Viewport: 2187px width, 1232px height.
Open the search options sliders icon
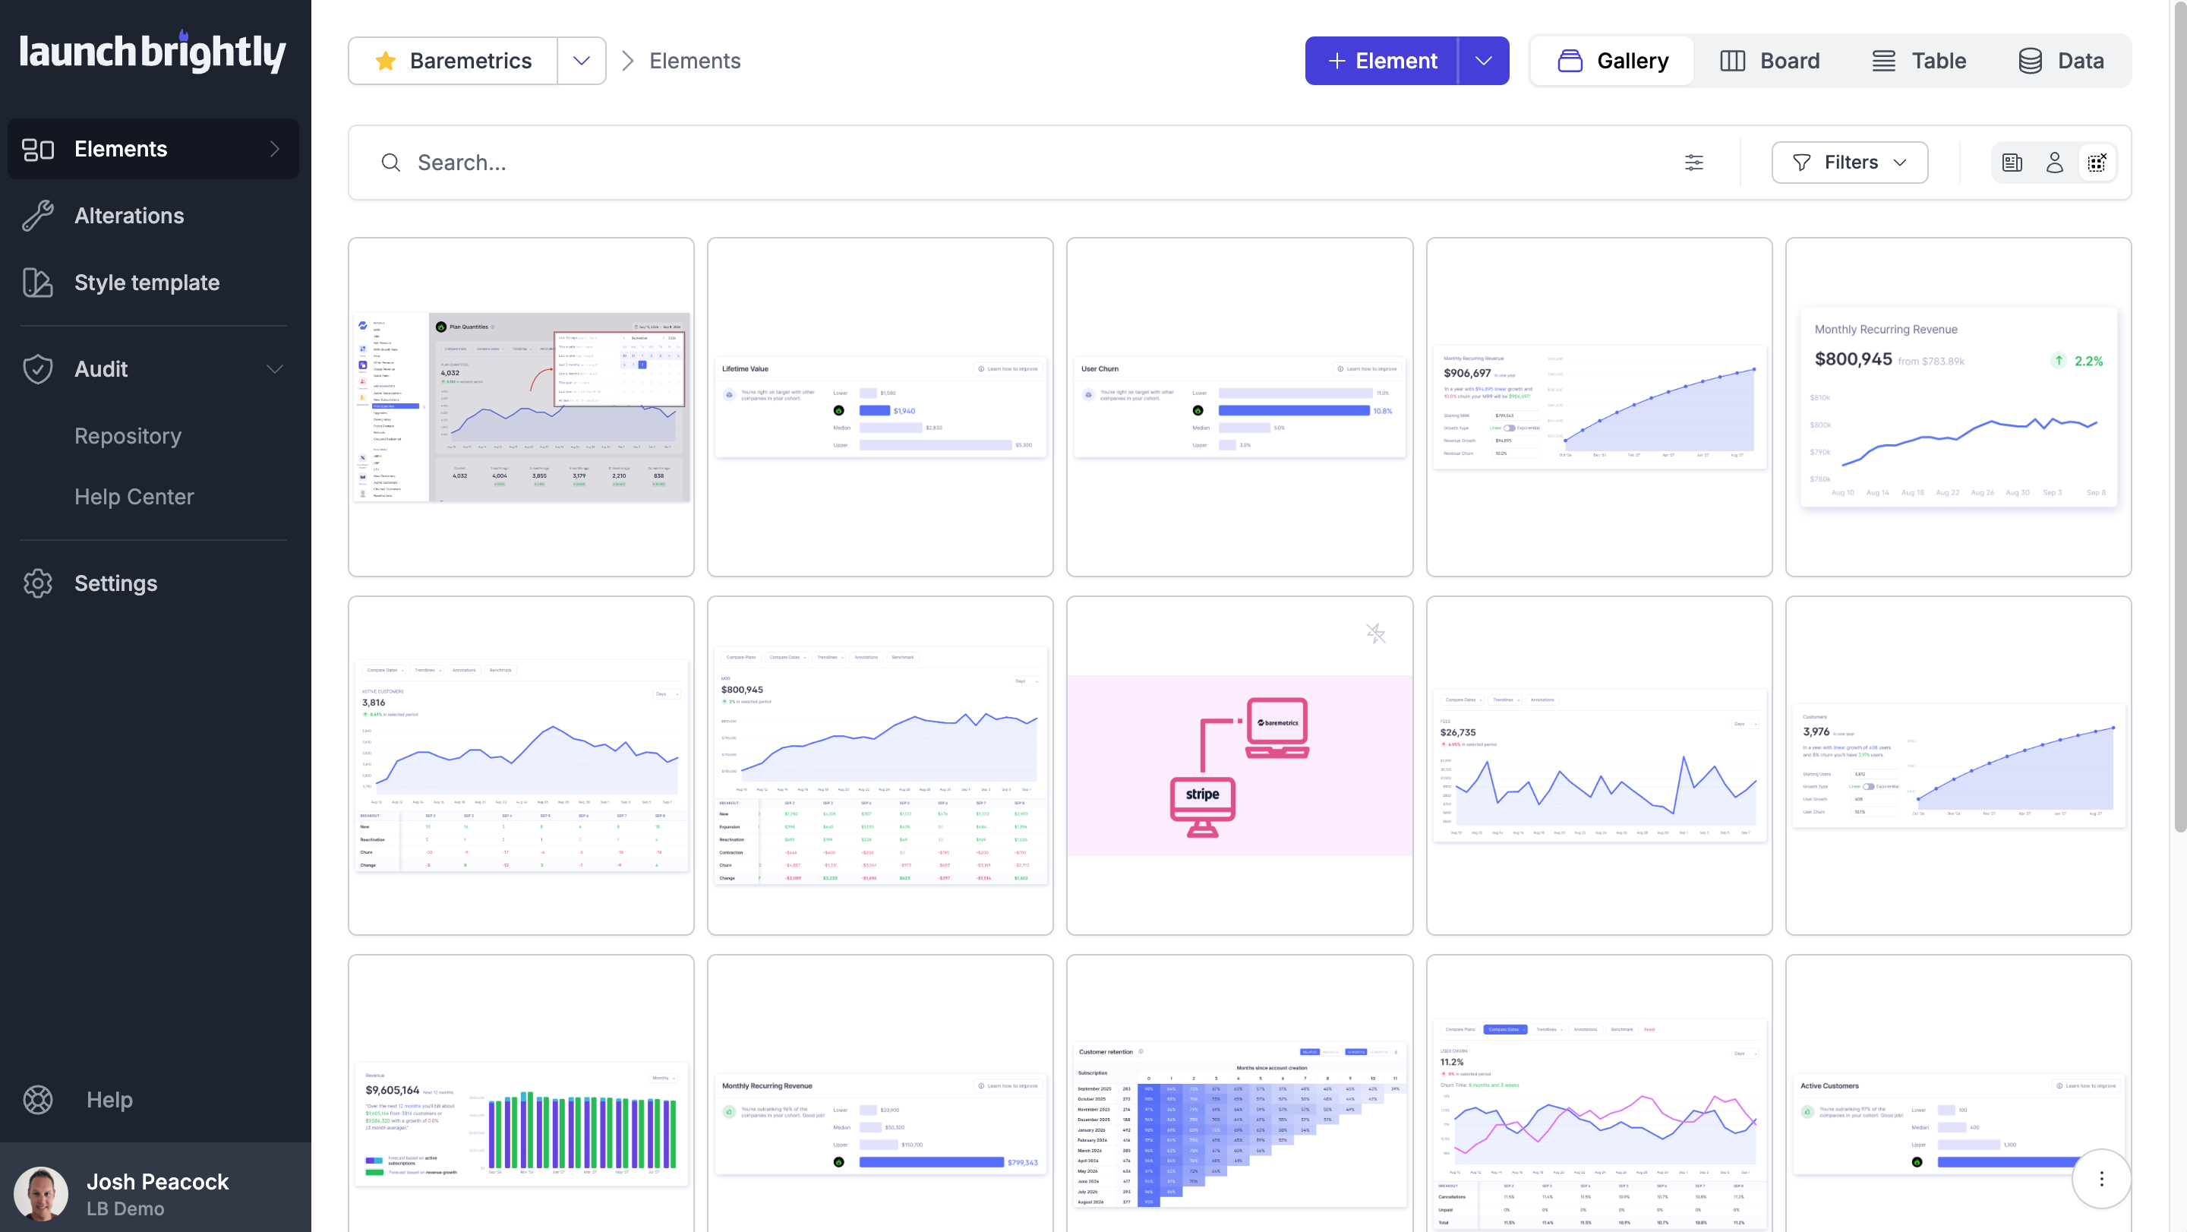[x=1693, y=163]
